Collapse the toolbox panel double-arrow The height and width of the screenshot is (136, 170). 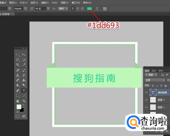click(x=23, y=48)
